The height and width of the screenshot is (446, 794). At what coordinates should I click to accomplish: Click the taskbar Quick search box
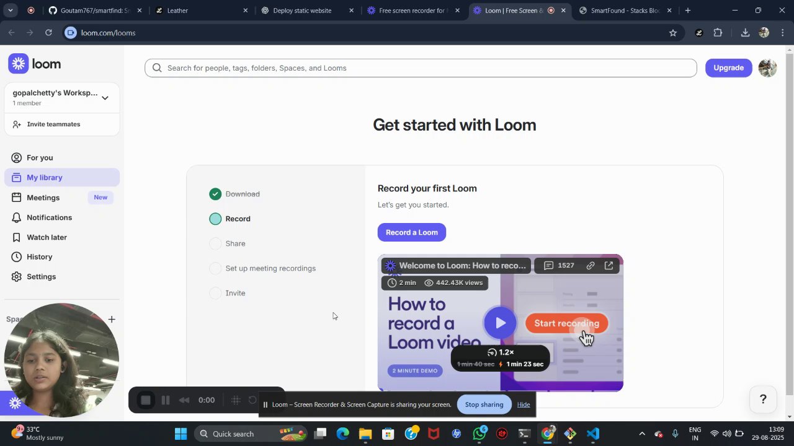(251, 434)
